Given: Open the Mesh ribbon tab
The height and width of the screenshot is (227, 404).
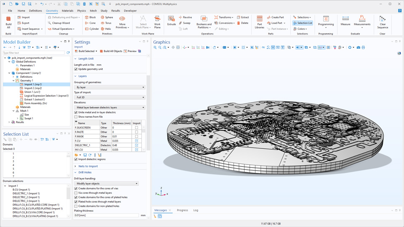Looking at the screenshot, I should click(93, 11).
